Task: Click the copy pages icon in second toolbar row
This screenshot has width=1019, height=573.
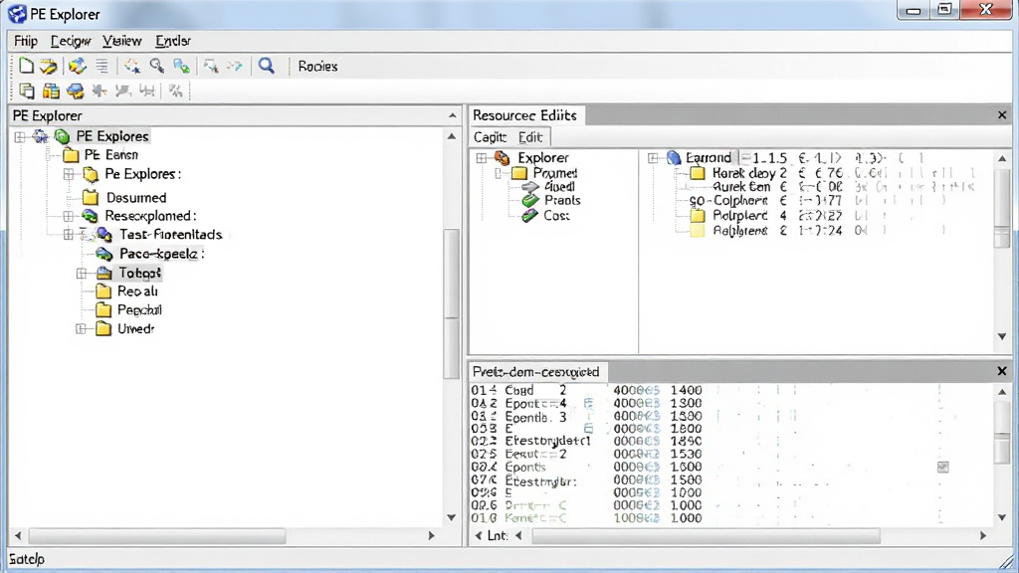Action: (27, 91)
